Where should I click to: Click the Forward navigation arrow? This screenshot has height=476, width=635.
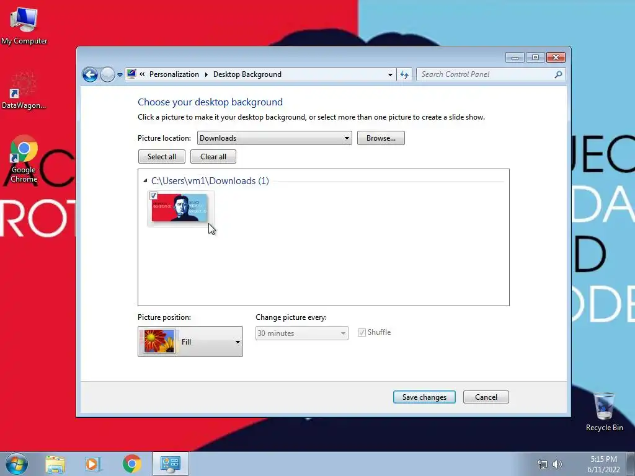click(x=107, y=74)
